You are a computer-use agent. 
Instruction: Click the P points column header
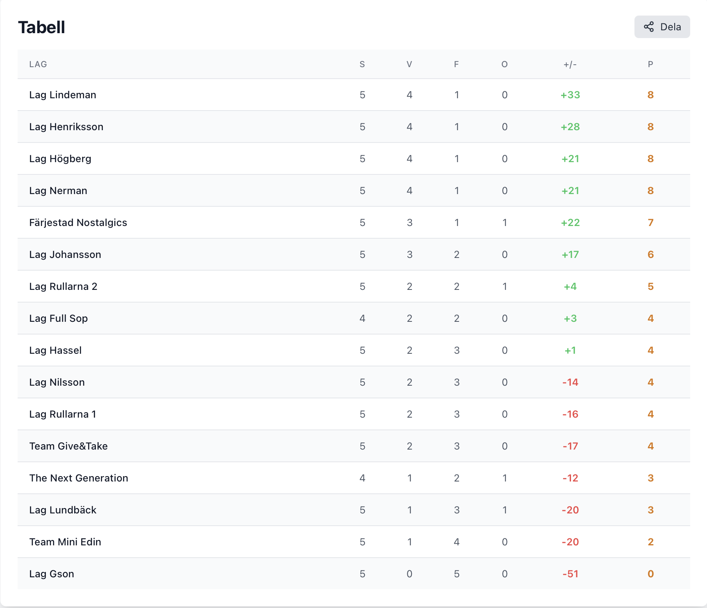click(650, 64)
